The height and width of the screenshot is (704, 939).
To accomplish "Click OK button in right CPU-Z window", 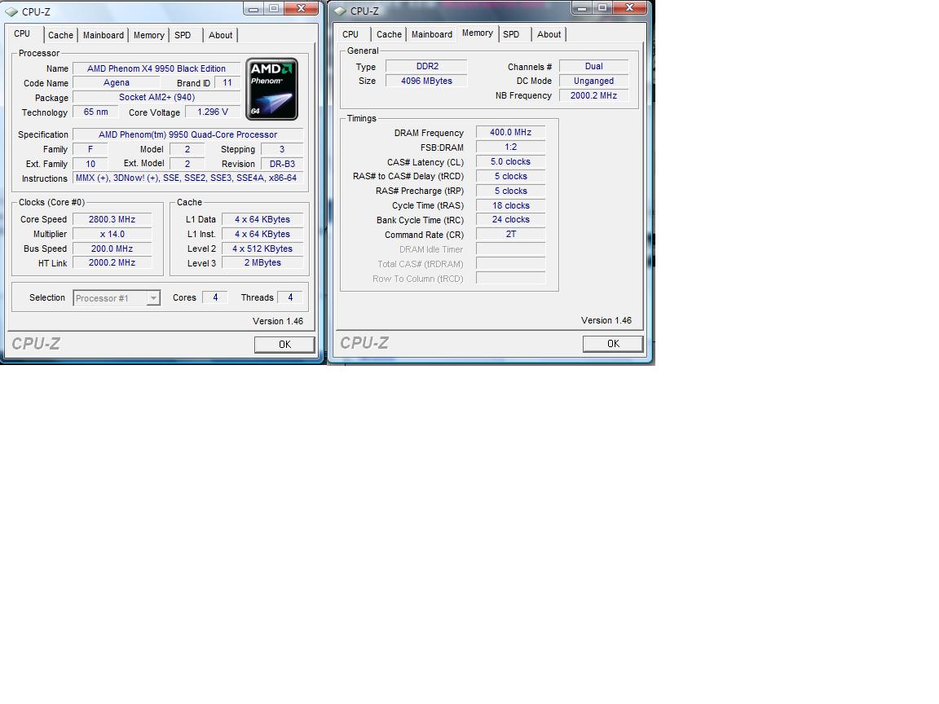I will [613, 344].
